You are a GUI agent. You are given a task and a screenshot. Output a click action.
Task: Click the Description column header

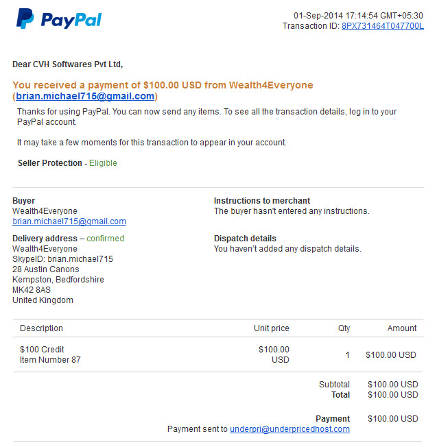(41, 328)
